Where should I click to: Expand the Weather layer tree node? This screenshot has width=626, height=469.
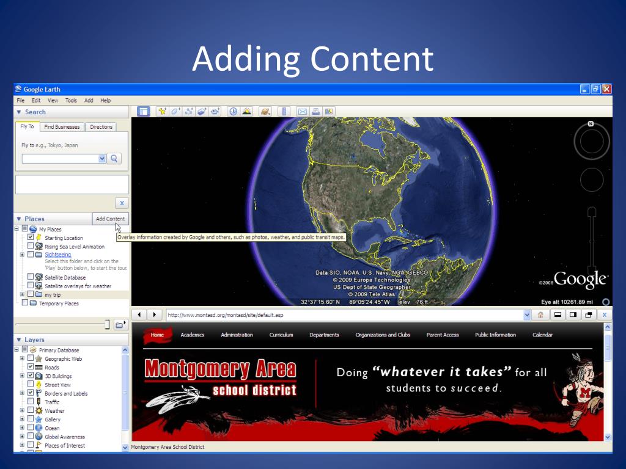pos(23,411)
